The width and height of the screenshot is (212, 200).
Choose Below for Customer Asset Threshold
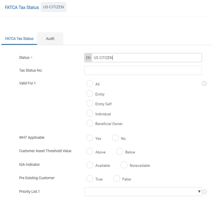point(120,151)
